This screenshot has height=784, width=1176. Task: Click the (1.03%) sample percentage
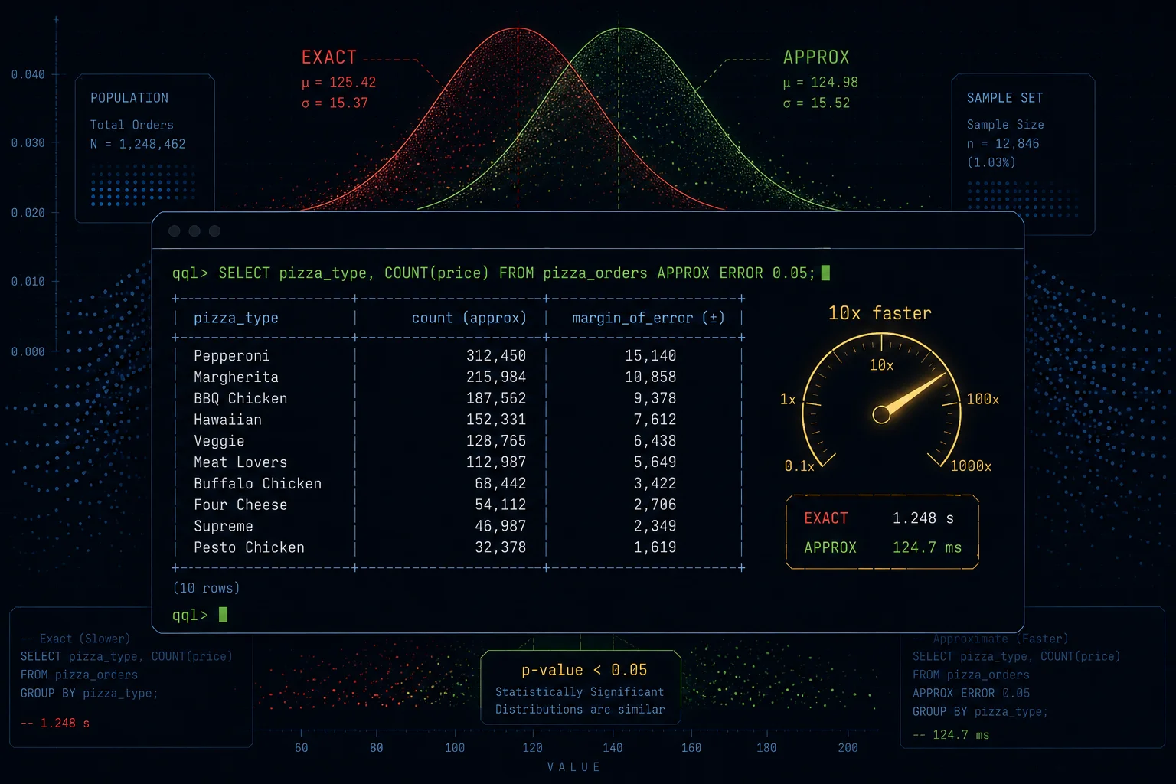(991, 162)
